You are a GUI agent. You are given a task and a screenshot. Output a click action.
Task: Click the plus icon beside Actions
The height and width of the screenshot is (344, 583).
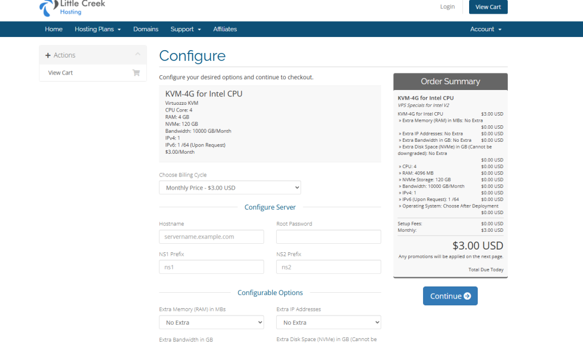click(48, 55)
